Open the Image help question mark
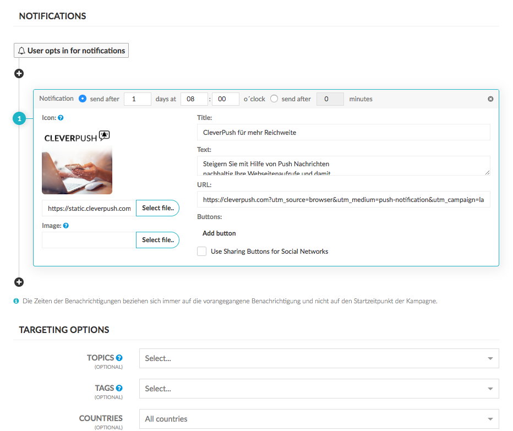 pyautogui.click(x=66, y=226)
